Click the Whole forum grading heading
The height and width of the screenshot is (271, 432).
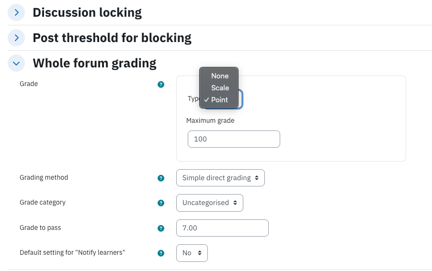point(94,64)
